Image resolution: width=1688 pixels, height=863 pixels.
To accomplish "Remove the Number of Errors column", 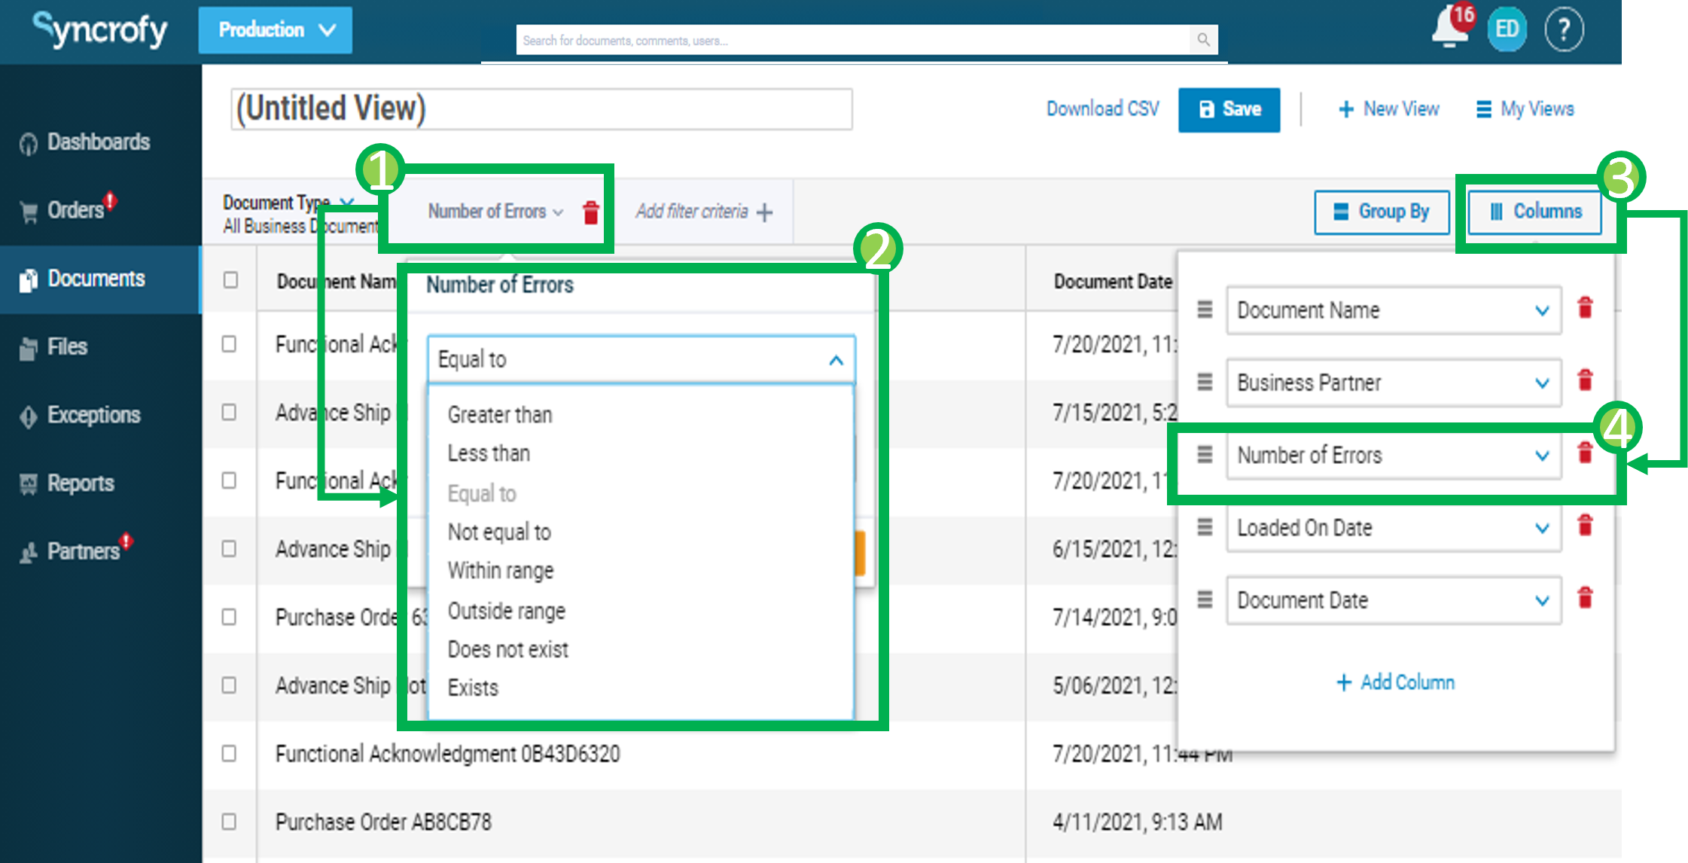I will (x=1585, y=453).
